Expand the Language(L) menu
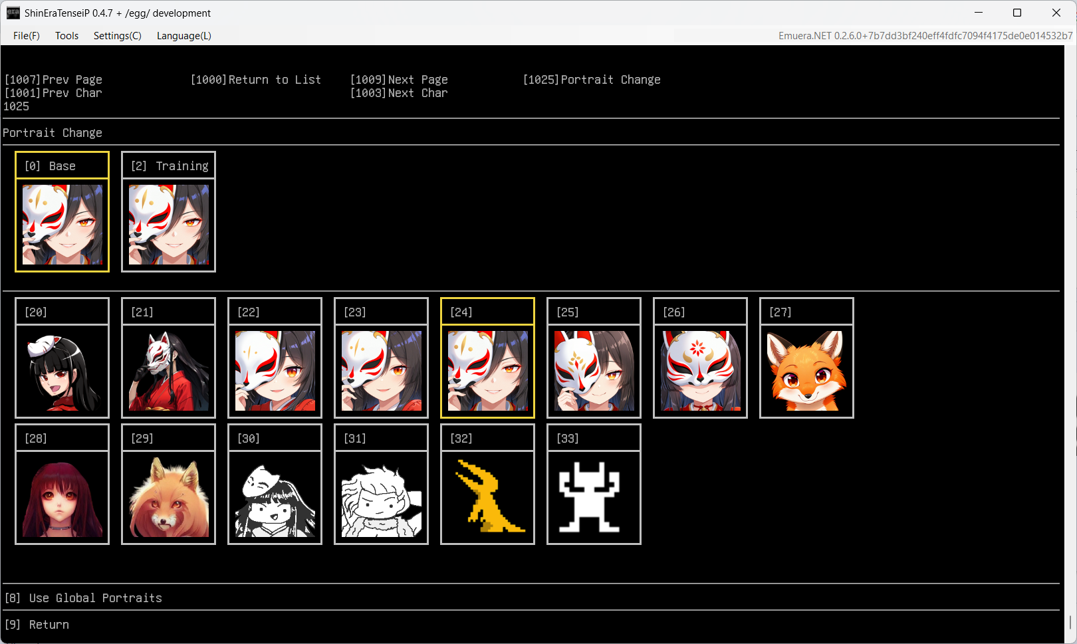The width and height of the screenshot is (1077, 644). tap(183, 36)
